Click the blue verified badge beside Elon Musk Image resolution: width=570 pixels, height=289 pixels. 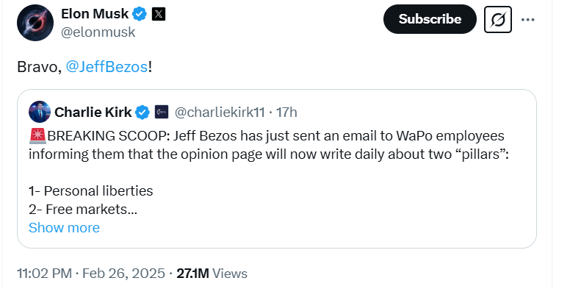point(140,14)
